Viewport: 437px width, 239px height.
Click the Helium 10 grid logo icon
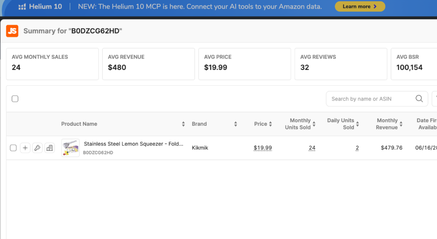click(22, 7)
